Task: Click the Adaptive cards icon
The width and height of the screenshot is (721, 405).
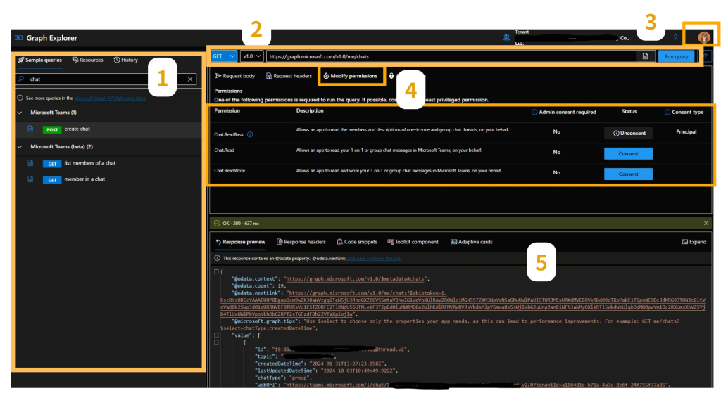Action: point(454,242)
